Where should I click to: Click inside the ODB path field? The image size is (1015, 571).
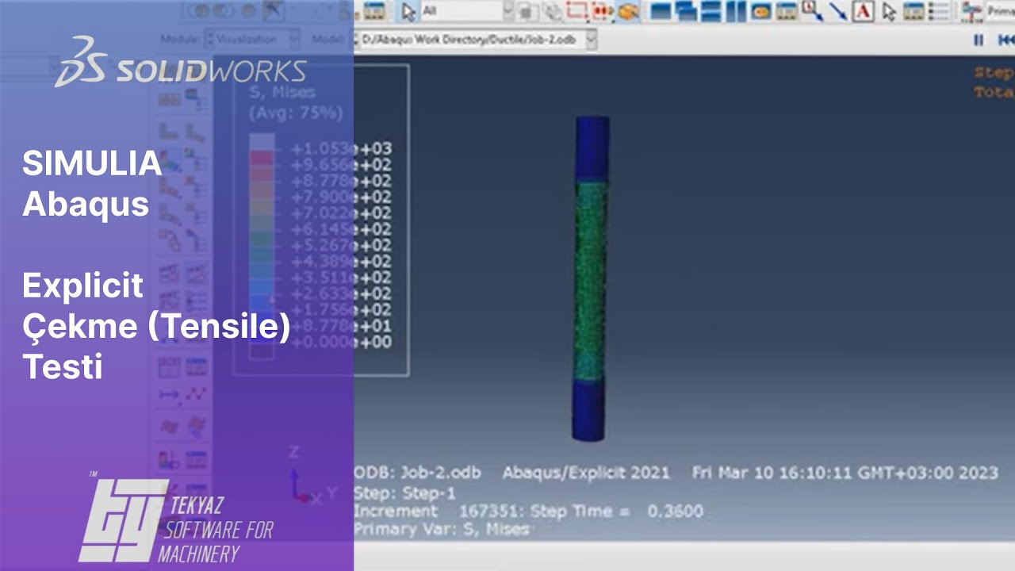point(468,38)
